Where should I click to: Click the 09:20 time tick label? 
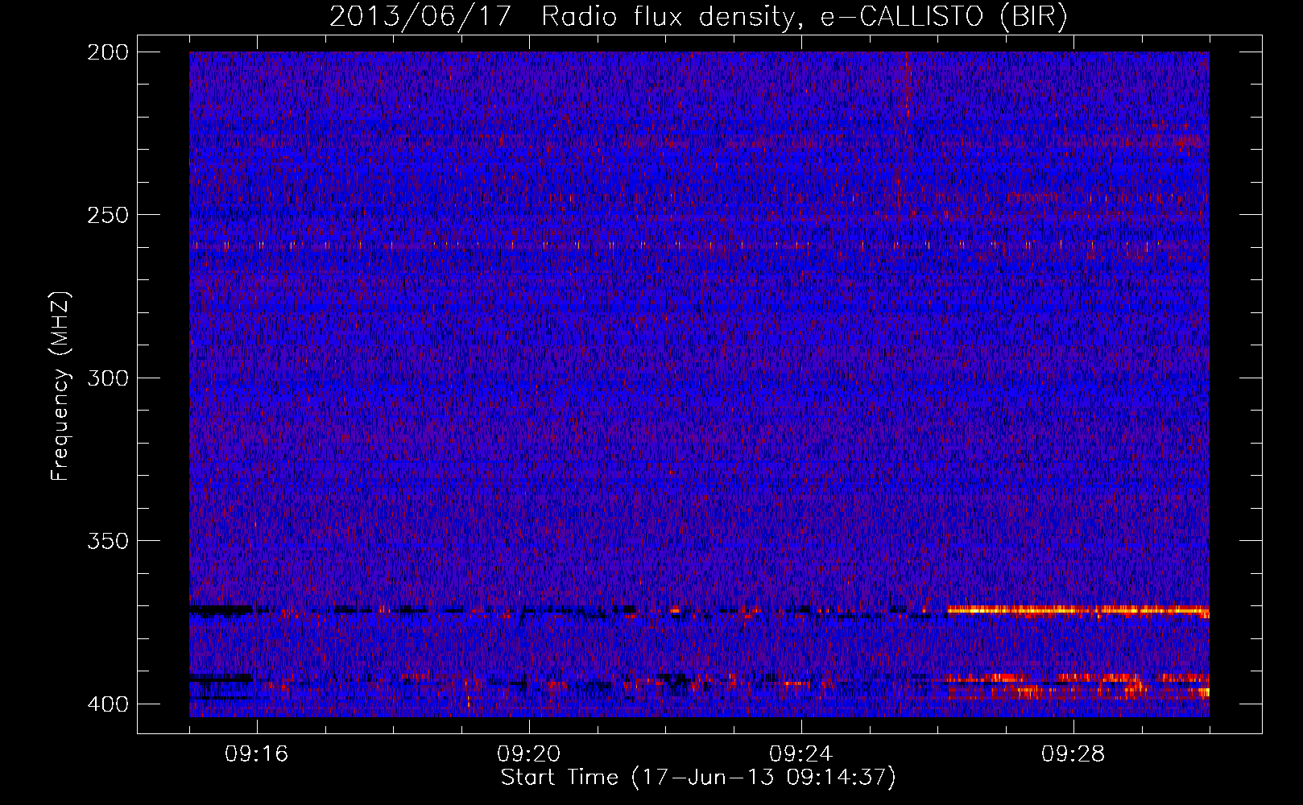[529, 754]
